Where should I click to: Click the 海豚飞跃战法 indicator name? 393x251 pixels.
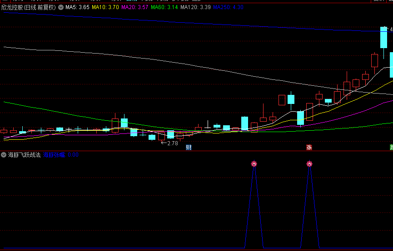click(25, 155)
